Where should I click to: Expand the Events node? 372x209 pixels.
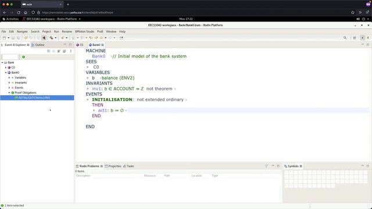(9, 88)
